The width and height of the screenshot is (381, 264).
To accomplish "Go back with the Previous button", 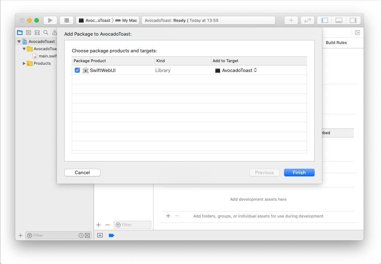I will (x=265, y=172).
